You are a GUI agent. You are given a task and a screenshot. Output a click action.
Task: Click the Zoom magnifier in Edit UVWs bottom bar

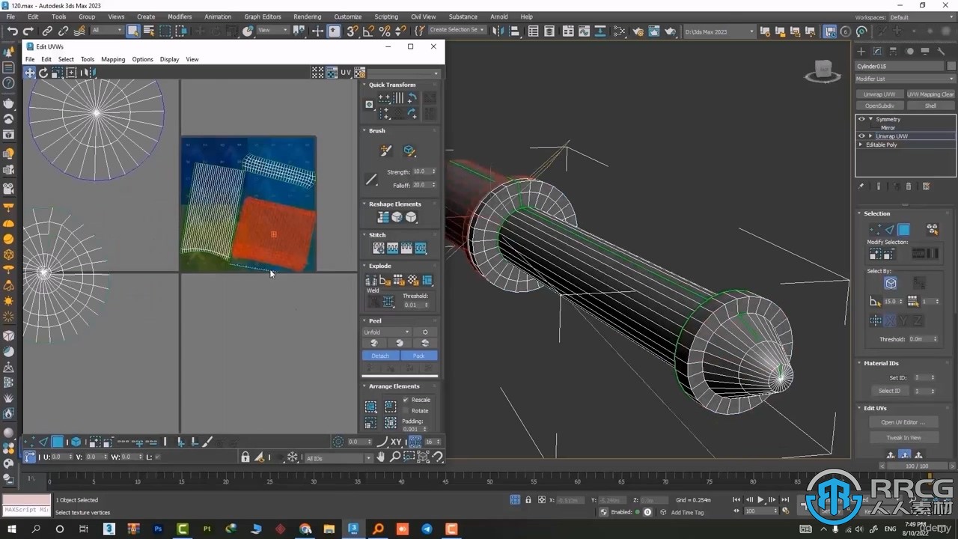coord(395,457)
